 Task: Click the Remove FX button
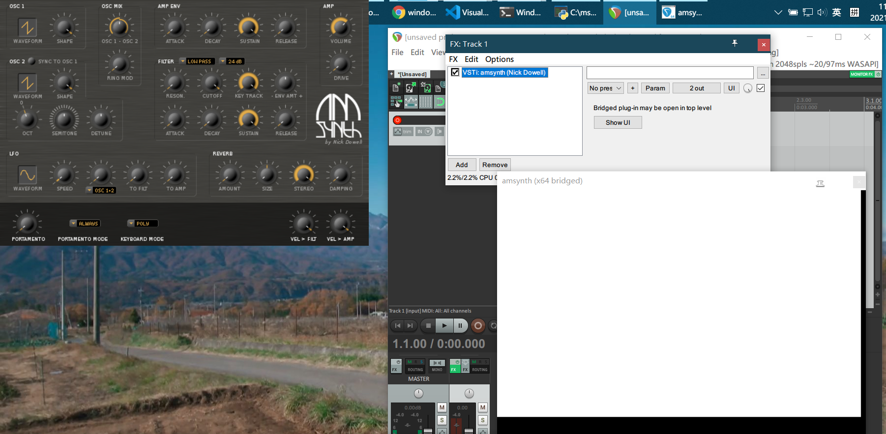point(495,165)
